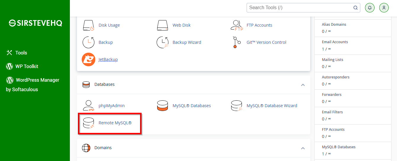
Task: Click the SirSteveHQ logo
Action: tap(35, 23)
